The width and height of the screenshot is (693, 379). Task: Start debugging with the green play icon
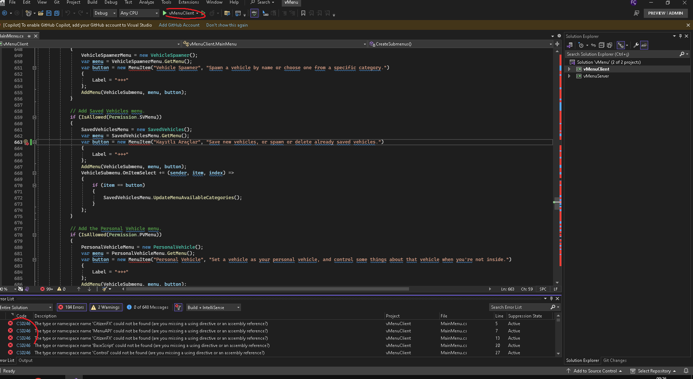165,13
